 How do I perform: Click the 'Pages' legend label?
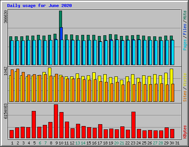(185, 45)
